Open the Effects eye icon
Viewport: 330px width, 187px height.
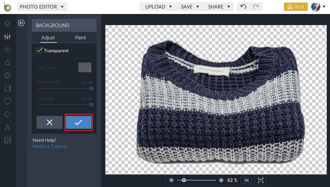coord(7,49)
